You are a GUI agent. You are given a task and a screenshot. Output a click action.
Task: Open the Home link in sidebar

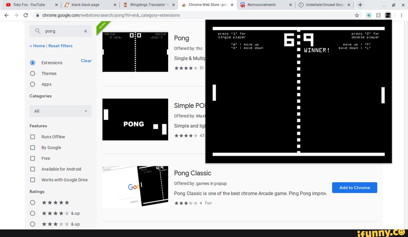(x=37, y=45)
